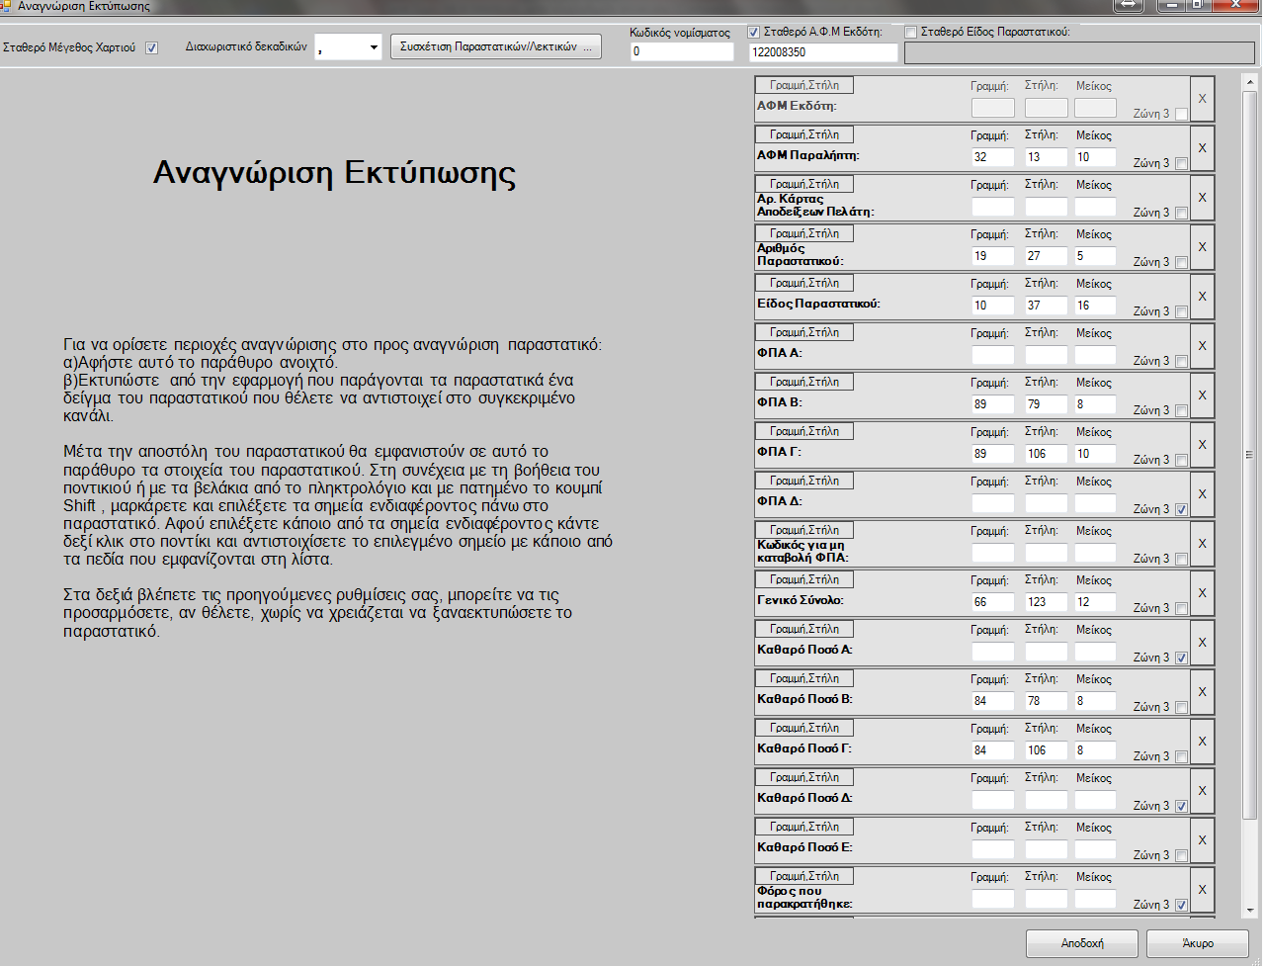Click the empty Στήλη field of Καθαρό Ποσό Ε
Screen dimensions: 1266x966
(1046, 849)
